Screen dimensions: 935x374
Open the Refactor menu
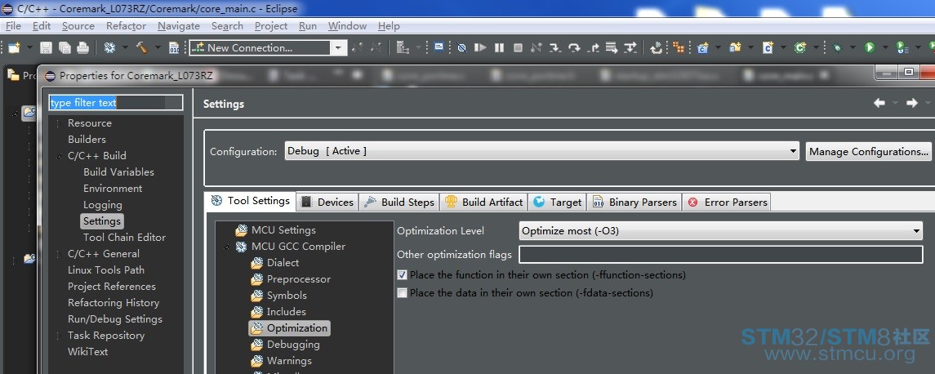point(126,26)
